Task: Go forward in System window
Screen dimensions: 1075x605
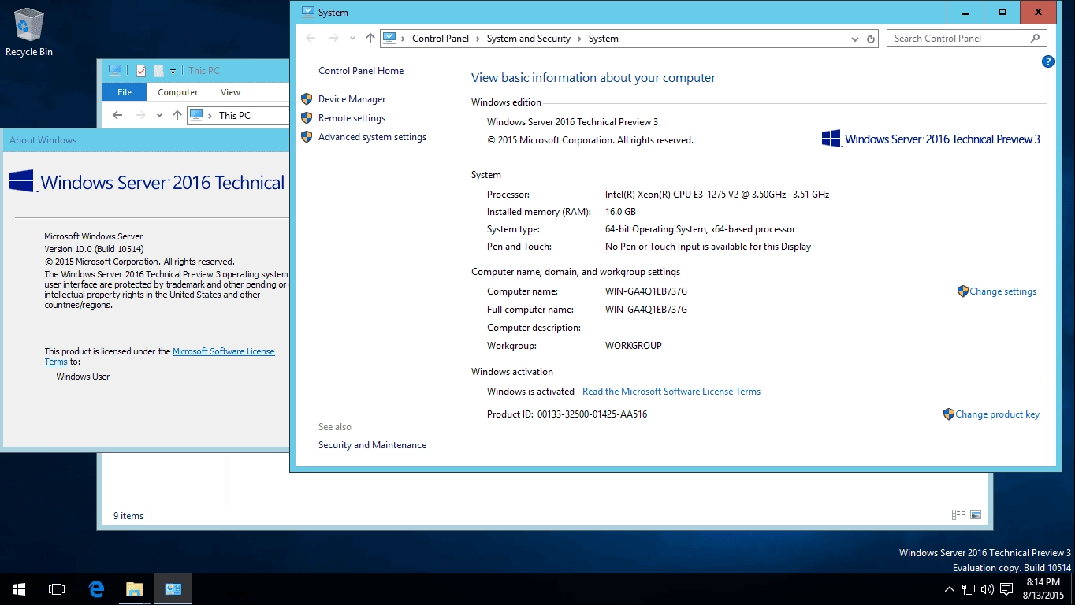Action: [334, 39]
